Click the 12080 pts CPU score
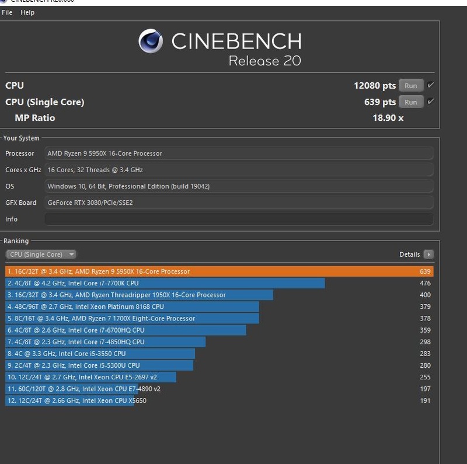Image resolution: width=467 pixels, height=464 pixels. tap(375, 86)
